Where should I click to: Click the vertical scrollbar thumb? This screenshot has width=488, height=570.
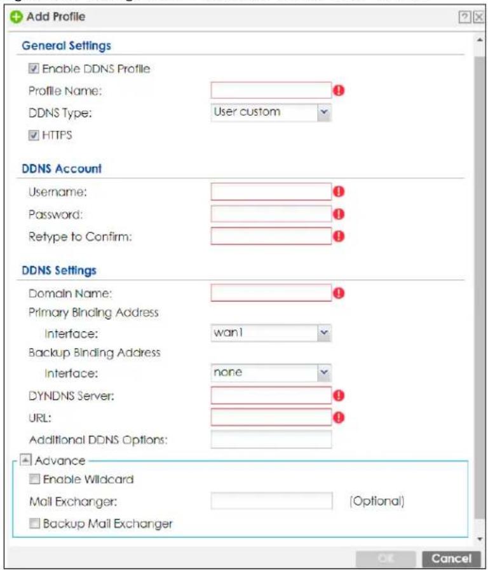tap(480, 289)
